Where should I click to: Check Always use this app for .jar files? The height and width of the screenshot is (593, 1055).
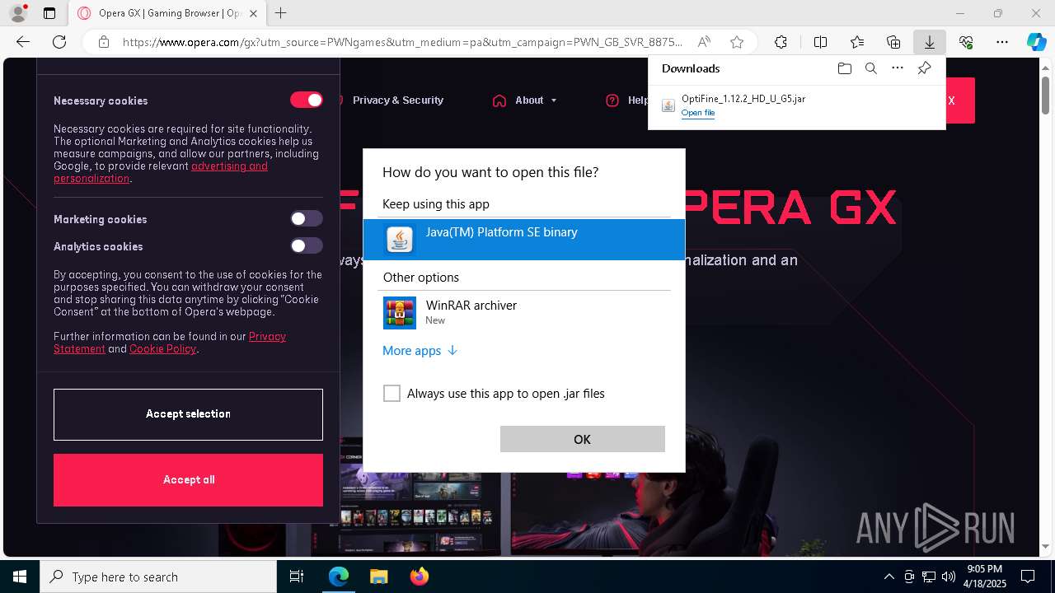click(x=392, y=394)
